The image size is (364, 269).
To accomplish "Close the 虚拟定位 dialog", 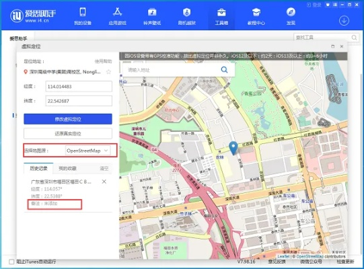I will click(x=342, y=46).
